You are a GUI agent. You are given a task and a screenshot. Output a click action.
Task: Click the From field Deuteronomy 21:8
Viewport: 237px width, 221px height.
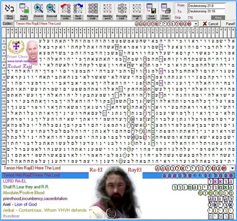coord(206,6)
